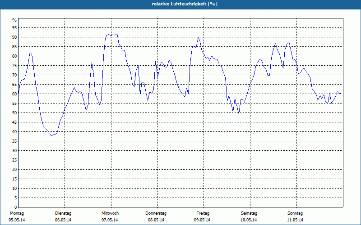Click the y-axis value '60'
The height and width of the screenshot is (225, 361).
(x=14, y=94)
